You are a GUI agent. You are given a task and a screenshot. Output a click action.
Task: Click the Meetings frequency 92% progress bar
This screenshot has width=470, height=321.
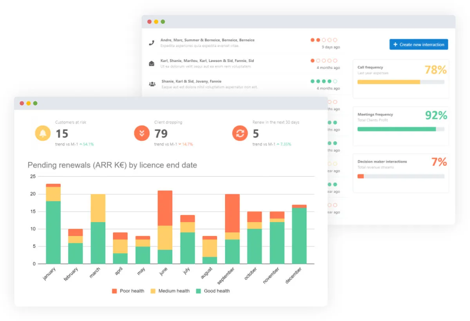(401, 129)
